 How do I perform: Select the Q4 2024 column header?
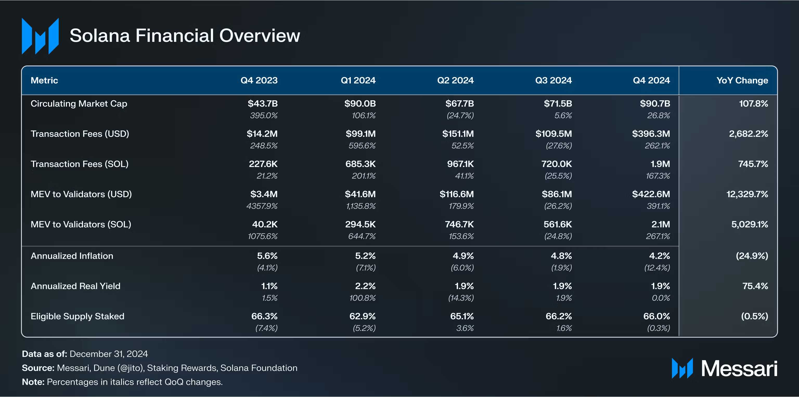click(x=651, y=81)
